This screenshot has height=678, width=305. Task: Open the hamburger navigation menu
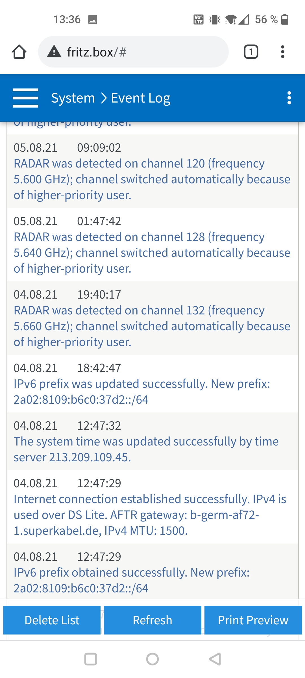click(x=25, y=98)
